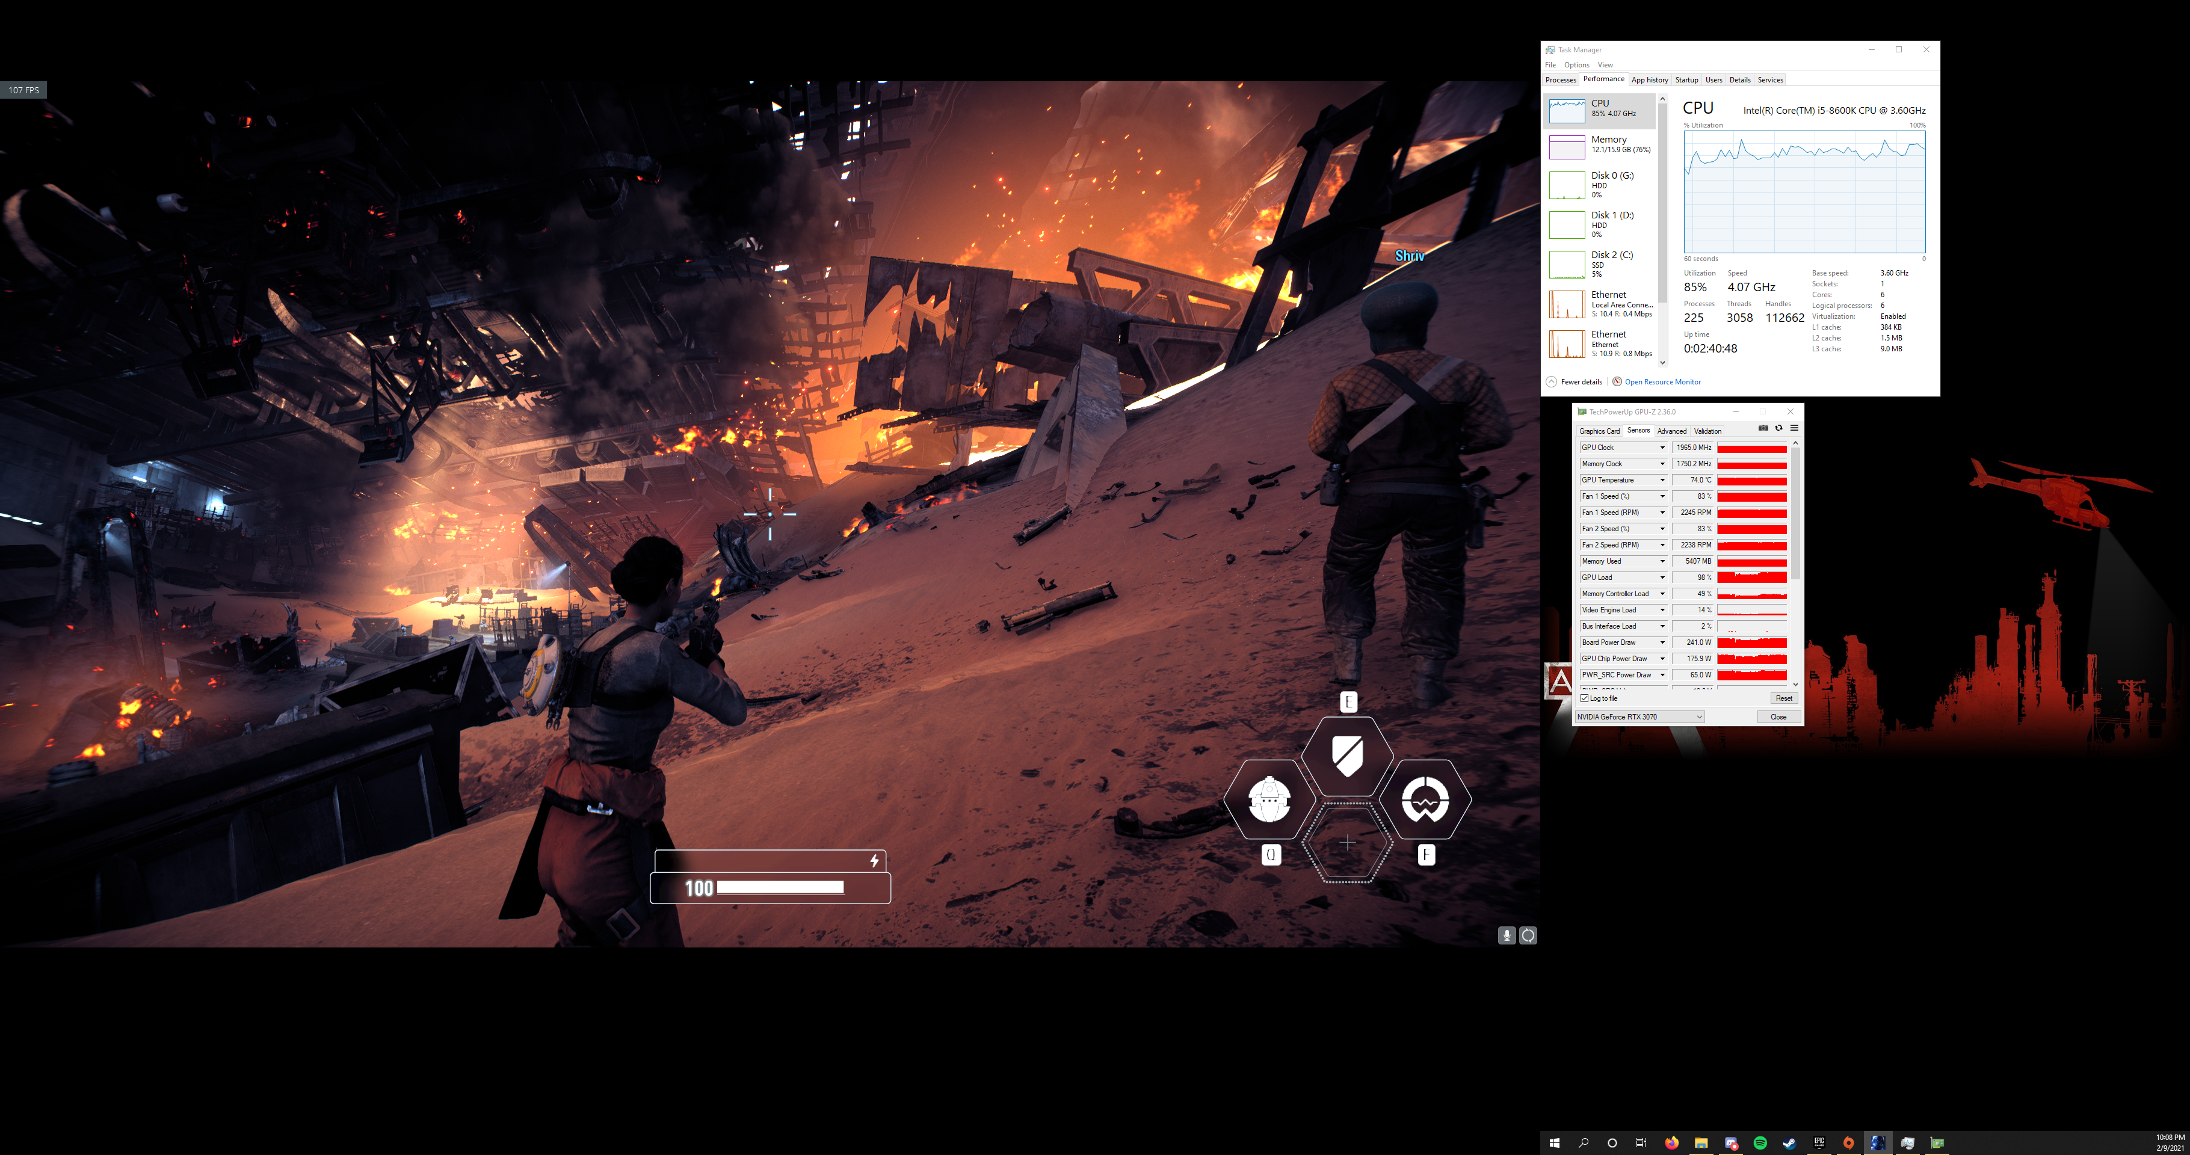Open the Board Power Draw dropdown

pos(1662,642)
